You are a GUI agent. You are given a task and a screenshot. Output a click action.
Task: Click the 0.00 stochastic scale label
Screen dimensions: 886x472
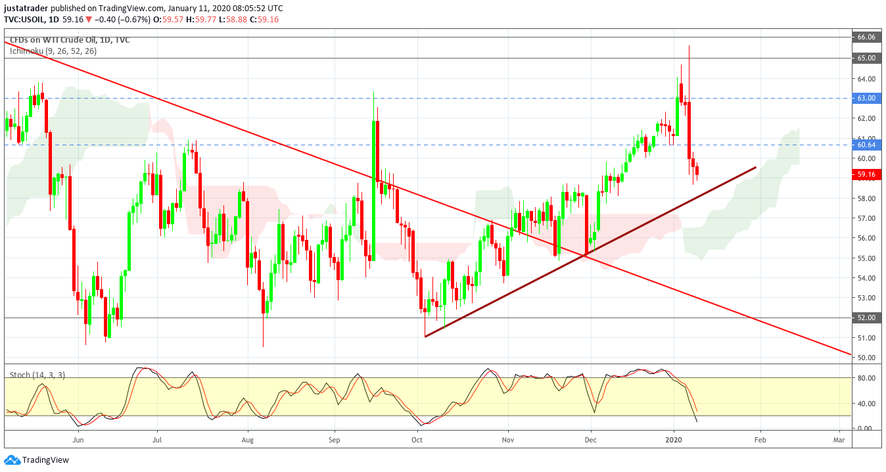tap(865, 429)
